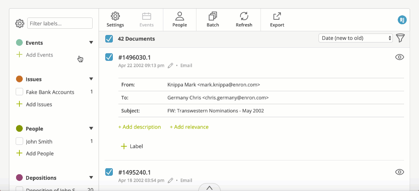The width and height of the screenshot is (419, 191).
Task: Open document title #1495240.1
Action: coord(135,172)
